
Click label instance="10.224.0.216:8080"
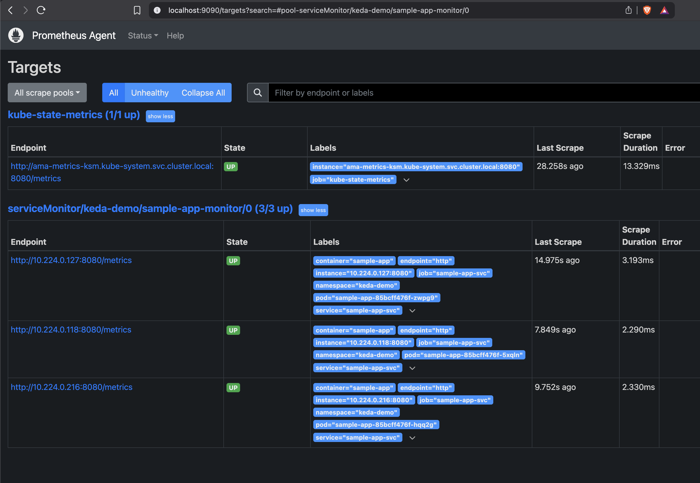click(364, 400)
